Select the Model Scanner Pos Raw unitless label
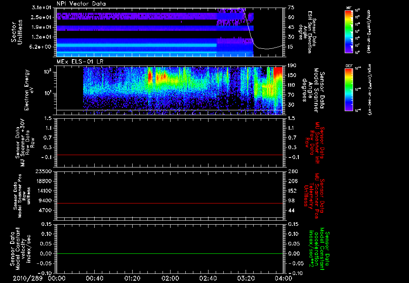 pos(22,196)
